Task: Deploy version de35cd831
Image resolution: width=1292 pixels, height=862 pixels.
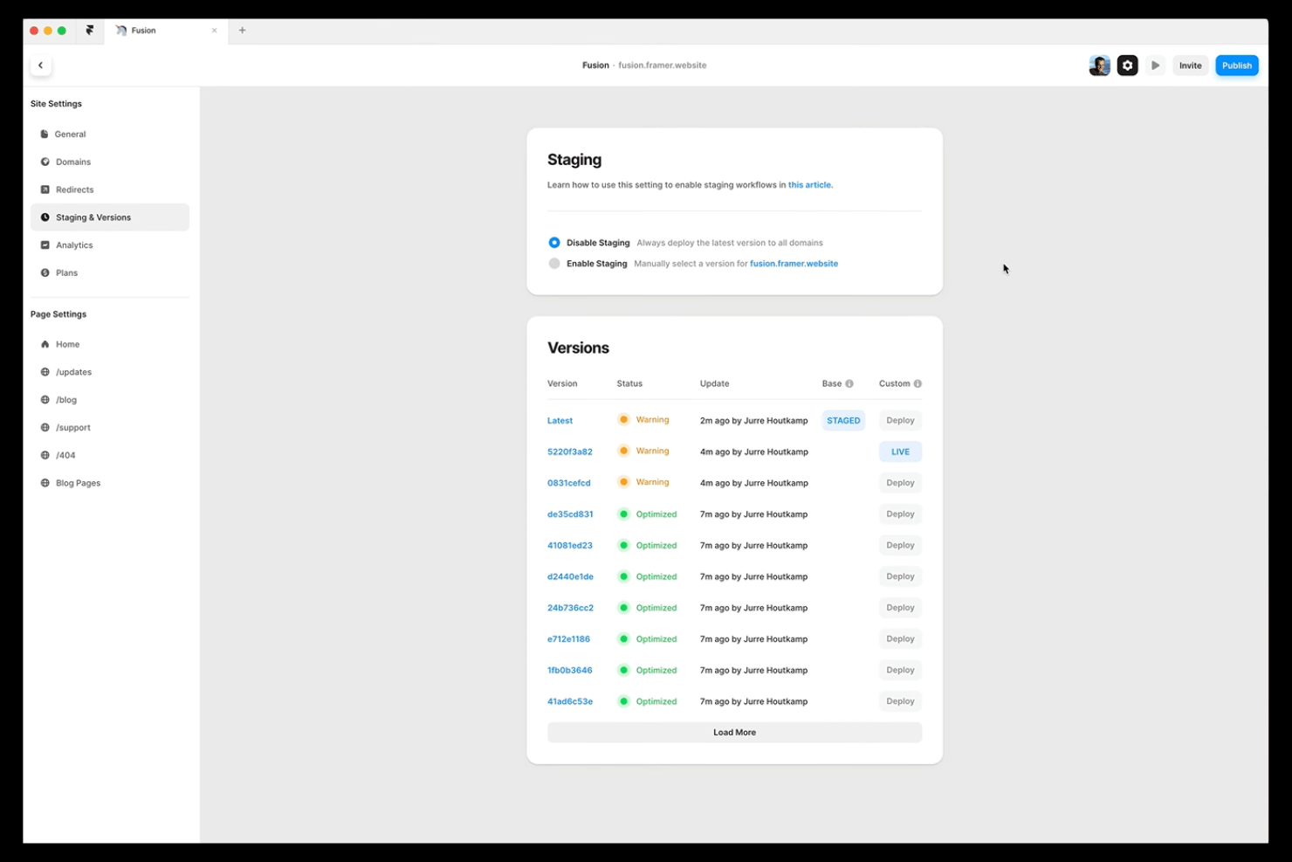Action: (x=900, y=514)
